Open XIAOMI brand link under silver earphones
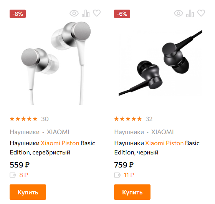 pyautogui.click(x=58, y=132)
